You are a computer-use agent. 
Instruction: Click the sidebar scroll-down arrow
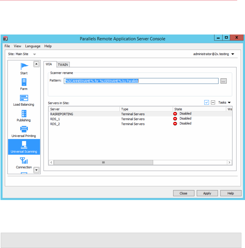(x=36, y=170)
